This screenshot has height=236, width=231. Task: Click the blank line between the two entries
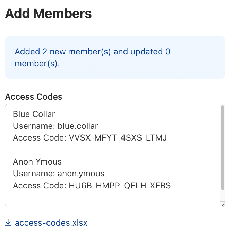click(104, 150)
